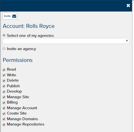Viewport: 134px width, 132px height.
Task: Toggle the Manage Account checkbox
Action: coord(4,108)
